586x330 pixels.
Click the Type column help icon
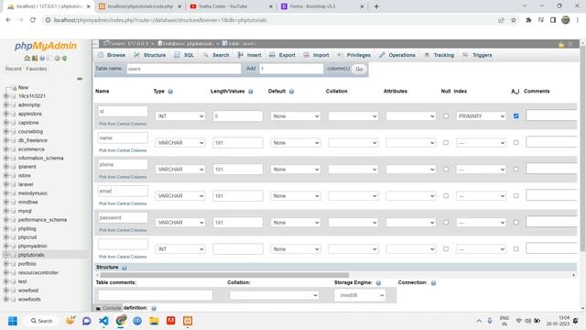[x=170, y=92]
